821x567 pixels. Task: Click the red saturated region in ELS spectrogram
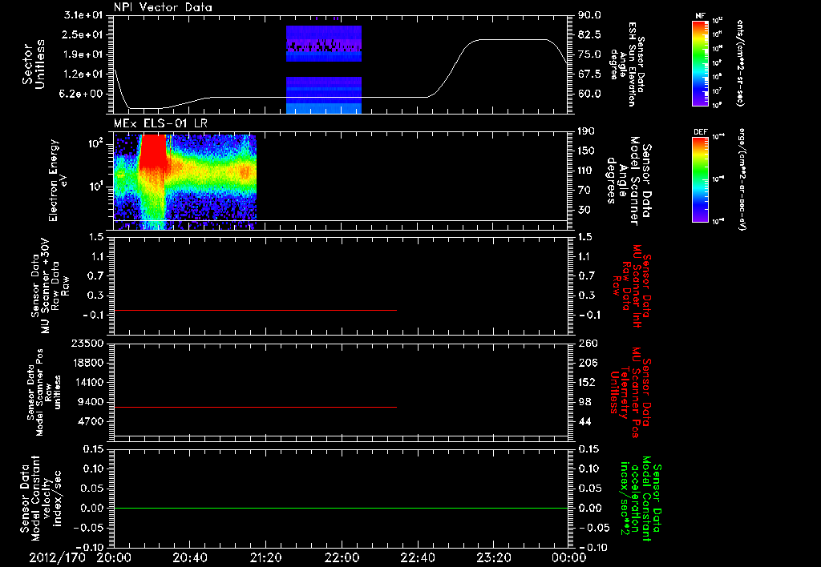[x=153, y=151]
